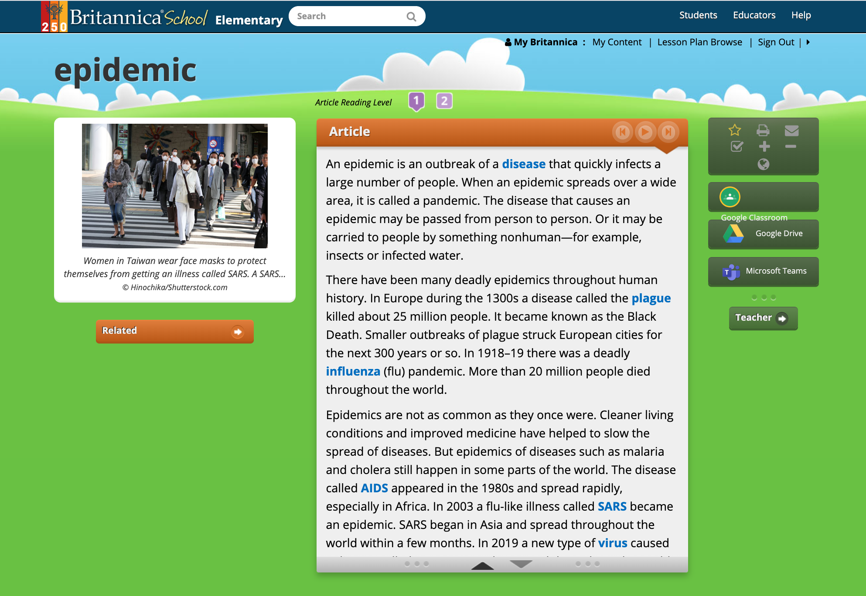Image resolution: width=866 pixels, height=596 pixels.
Task: Follow the AIDS link
Action: [x=374, y=488]
